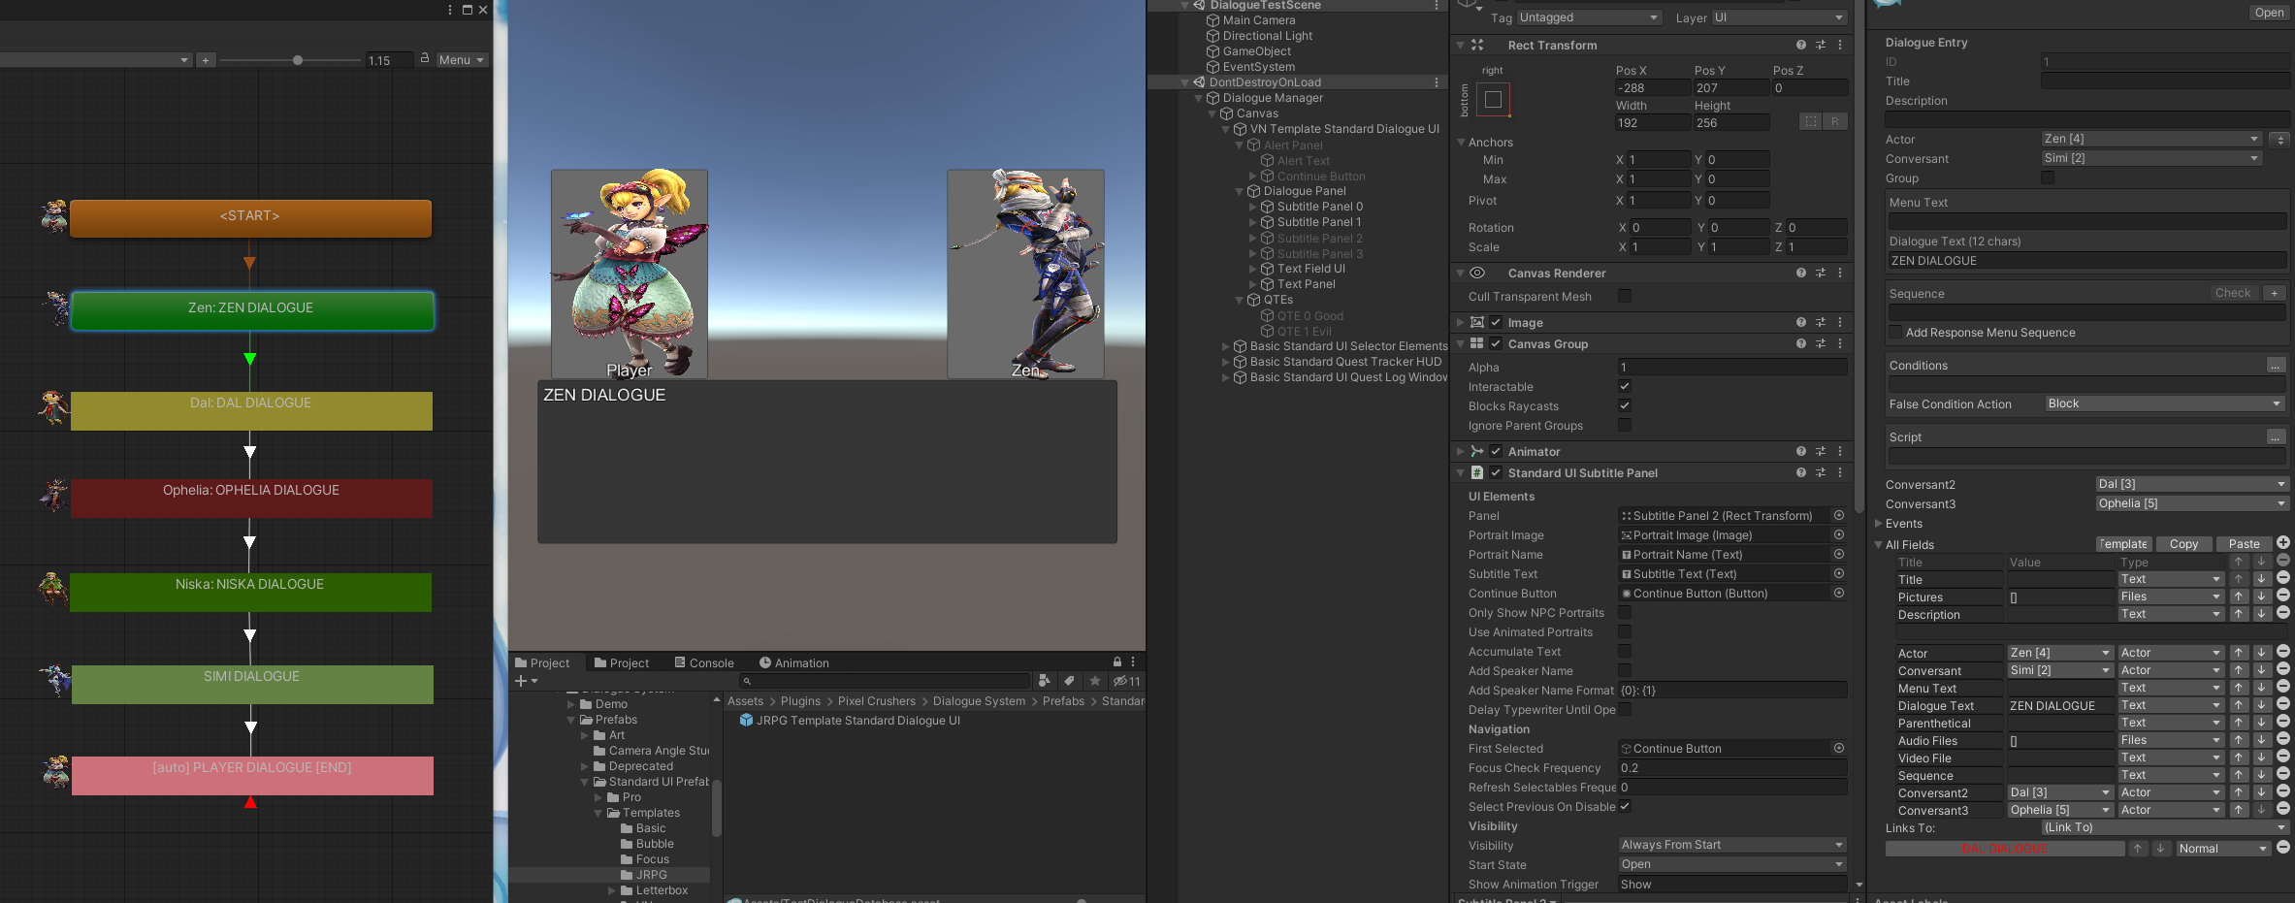Open Actor dropdown showing Zen [4]
Screen dimensions: 2295x903
(2151, 139)
